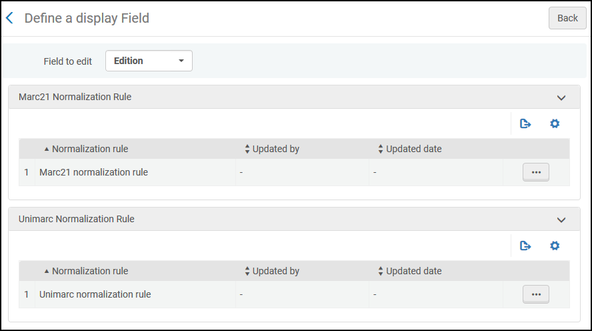The width and height of the screenshot is (592, 331).
Task: Select the Unimarc normalization rule row
Action: (294, 294)
